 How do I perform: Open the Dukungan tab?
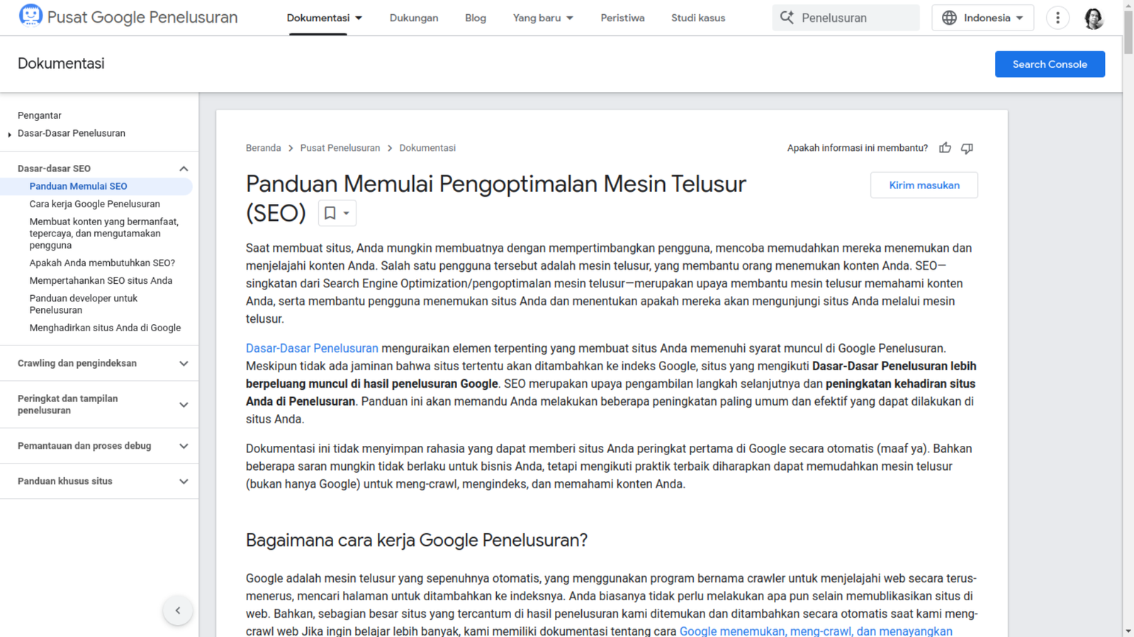point(414,18)
